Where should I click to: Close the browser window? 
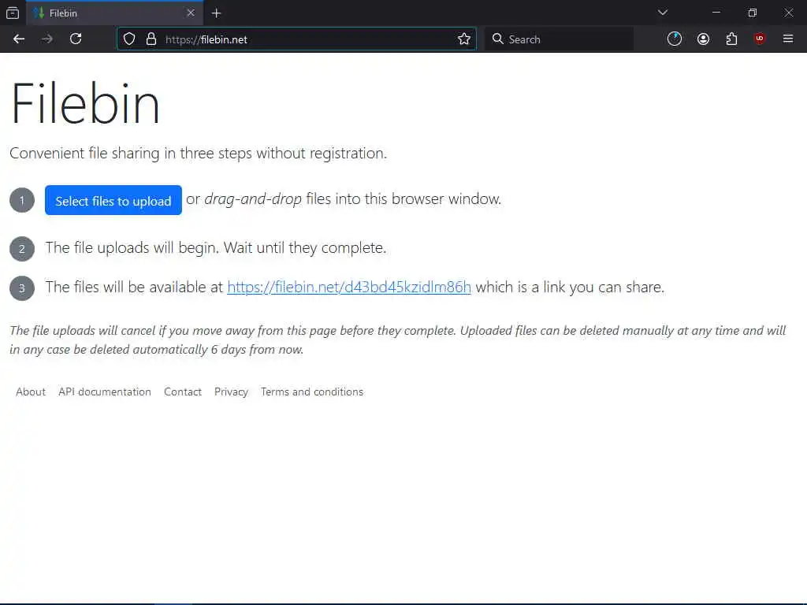coord(788,13)
